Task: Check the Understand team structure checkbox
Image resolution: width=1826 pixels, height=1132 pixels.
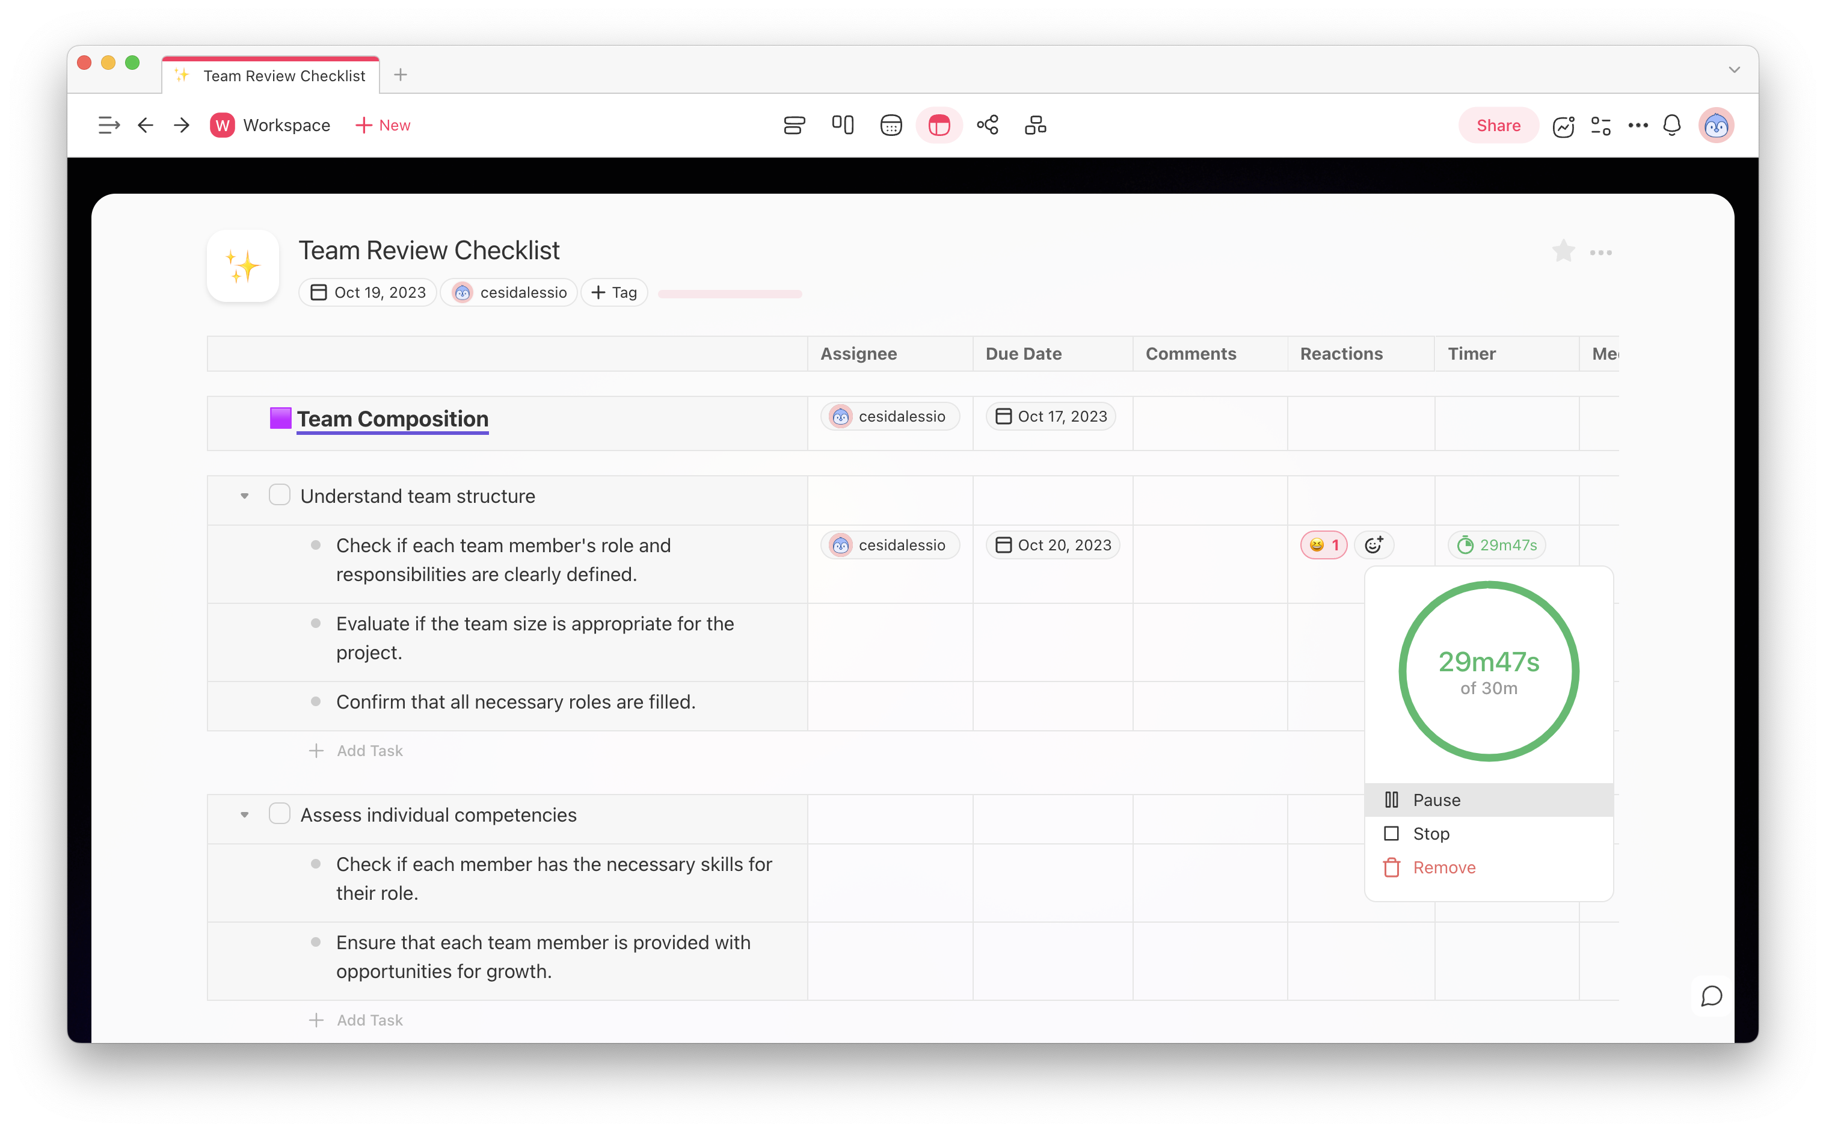Action: coord(279,496)
